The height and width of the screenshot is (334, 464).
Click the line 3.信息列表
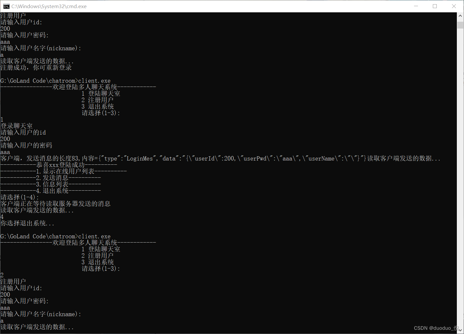click(x=51, y=184)
